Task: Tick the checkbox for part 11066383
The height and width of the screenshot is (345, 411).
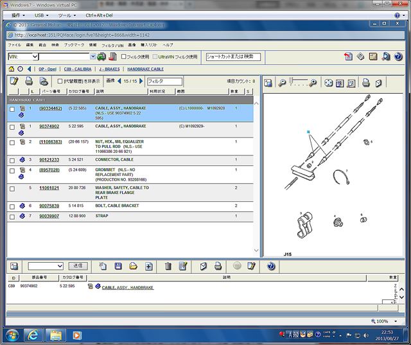Action: (x=12, y=143)
